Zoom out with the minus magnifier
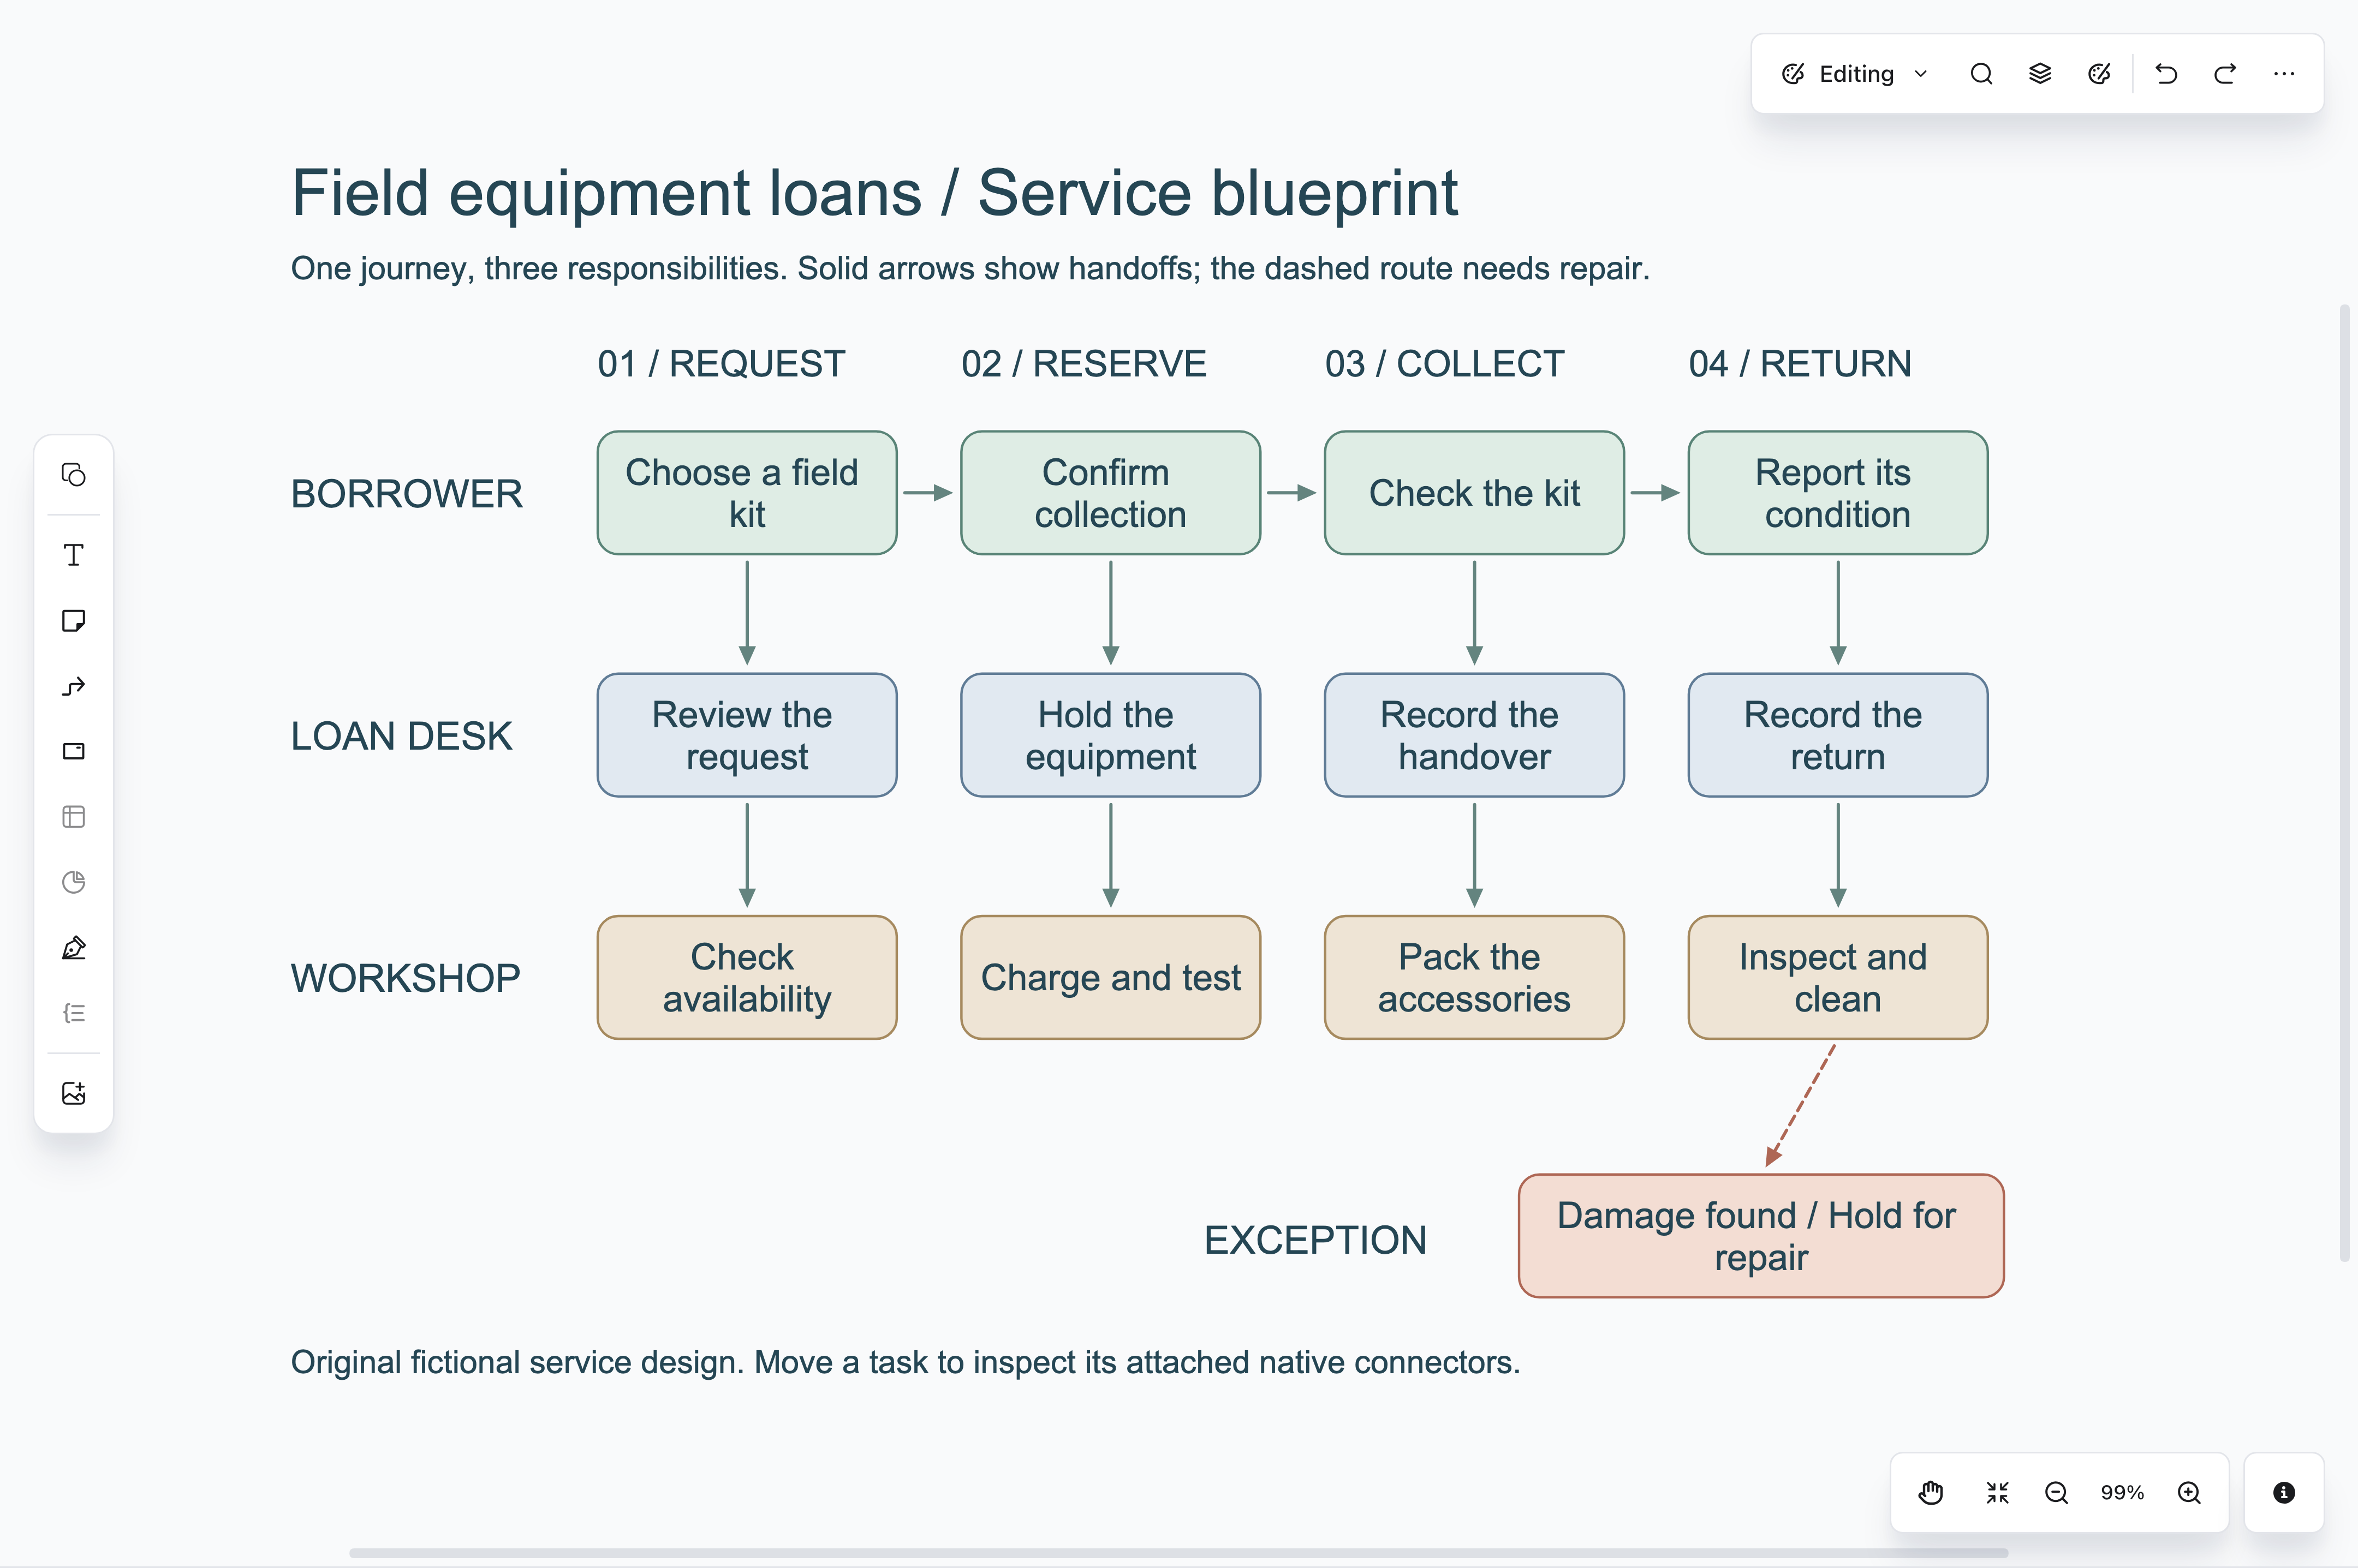 point(2056,1493)
